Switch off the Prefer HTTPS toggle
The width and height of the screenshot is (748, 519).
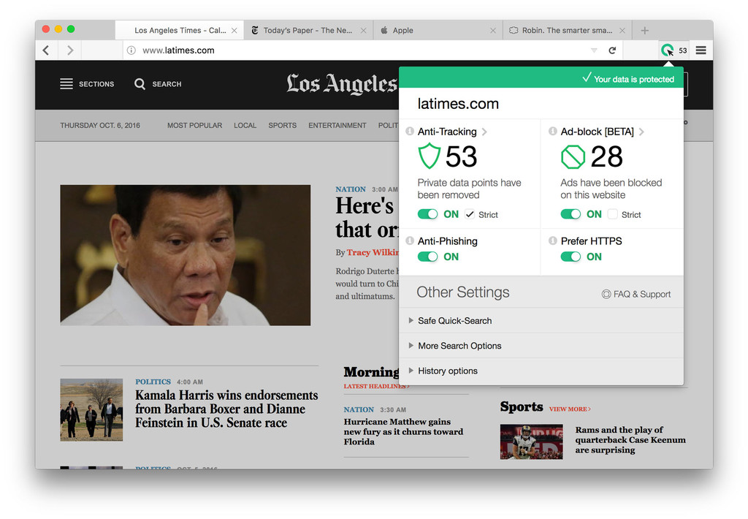click(x=570, y=257)
